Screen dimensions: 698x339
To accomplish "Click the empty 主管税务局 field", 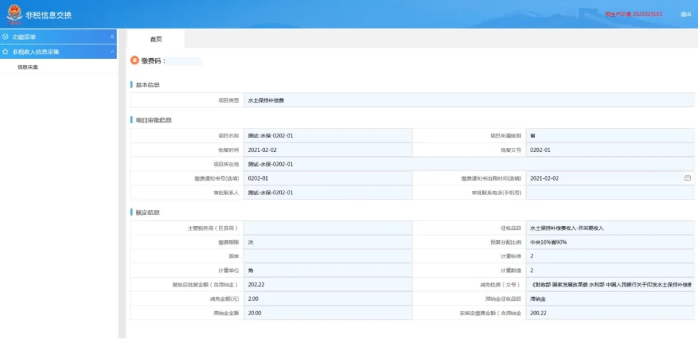I will pyautogui.click(x=328, y=228).
